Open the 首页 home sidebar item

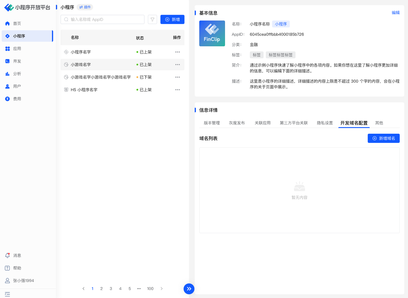[x=17, y=24]
